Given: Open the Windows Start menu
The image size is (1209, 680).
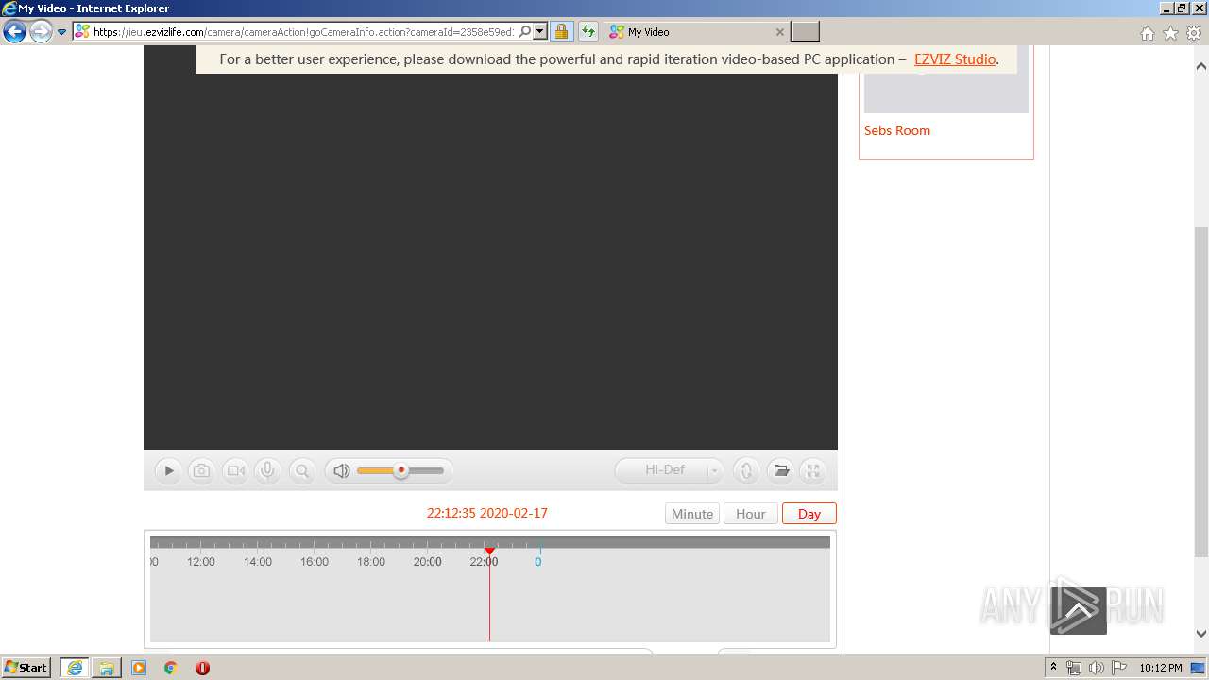Looking at the screenshot, I should pyautogui.click(x=26, y=667).
